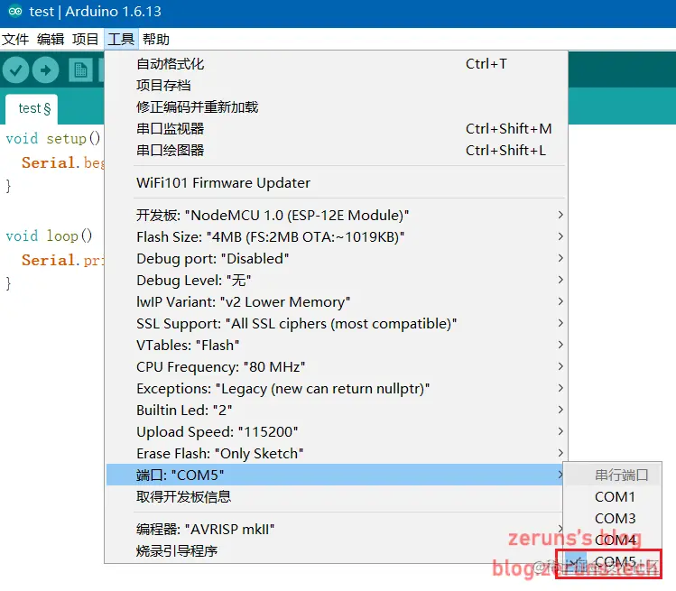Select 烧录引导程序 menu entry
This screenshot has height=591, width=676.
coord(336,550)
